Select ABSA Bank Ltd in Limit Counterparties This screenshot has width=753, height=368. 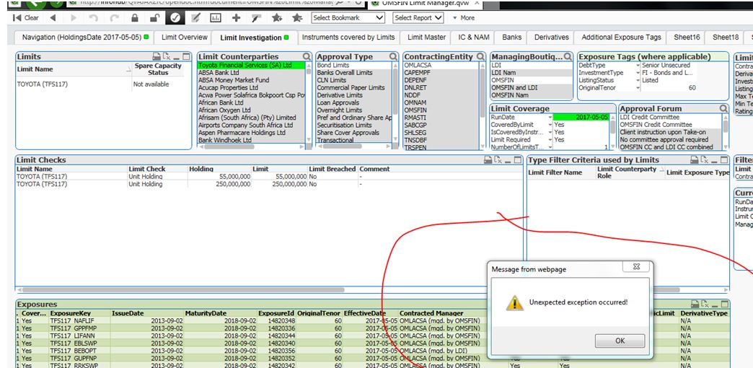(x=219, y=73)
